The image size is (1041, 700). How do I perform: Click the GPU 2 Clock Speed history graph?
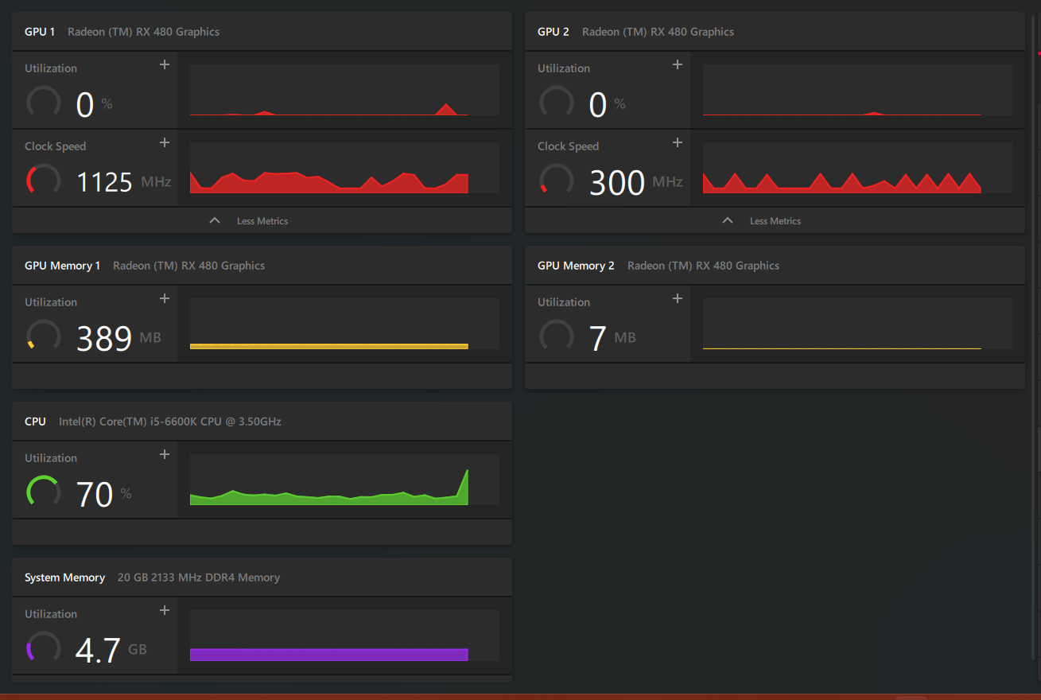click(857, 168)
